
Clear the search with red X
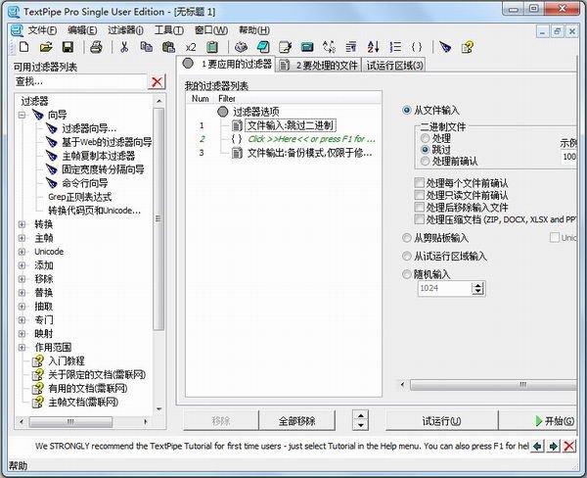coord(157,81)
